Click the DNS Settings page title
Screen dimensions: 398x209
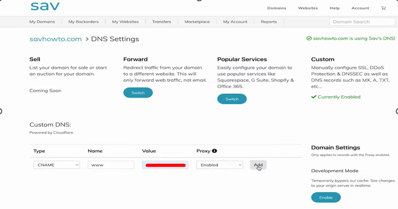(x=115, y=39)
